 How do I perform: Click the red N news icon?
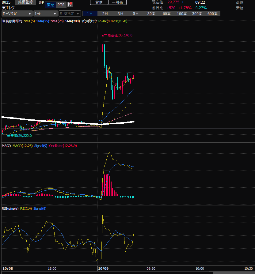coord(70,5)
